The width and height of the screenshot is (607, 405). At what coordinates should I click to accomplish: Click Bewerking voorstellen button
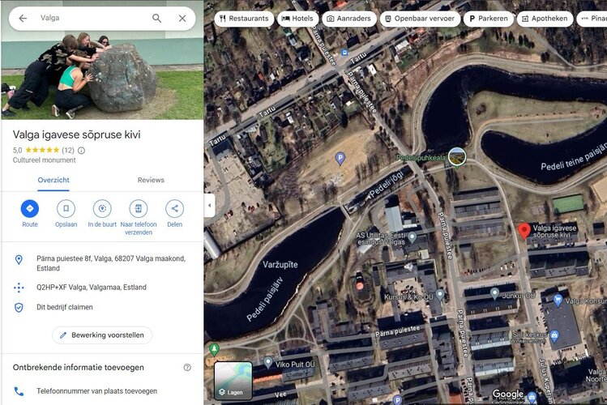click(x=102, y=335)
